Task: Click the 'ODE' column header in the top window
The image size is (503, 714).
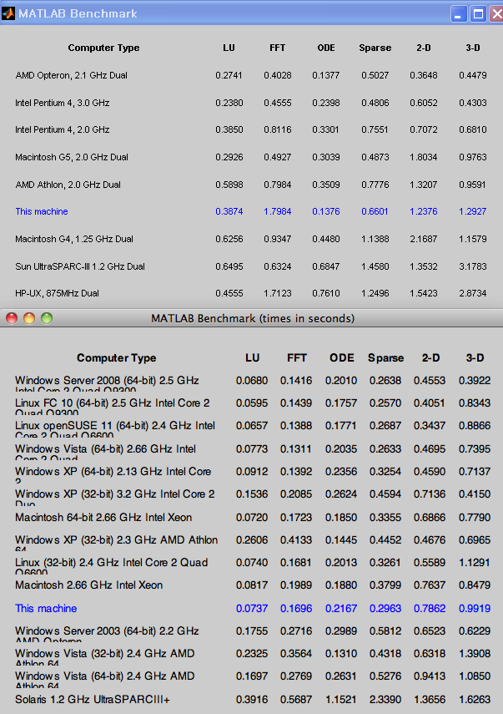Action: tap(326, 48)
